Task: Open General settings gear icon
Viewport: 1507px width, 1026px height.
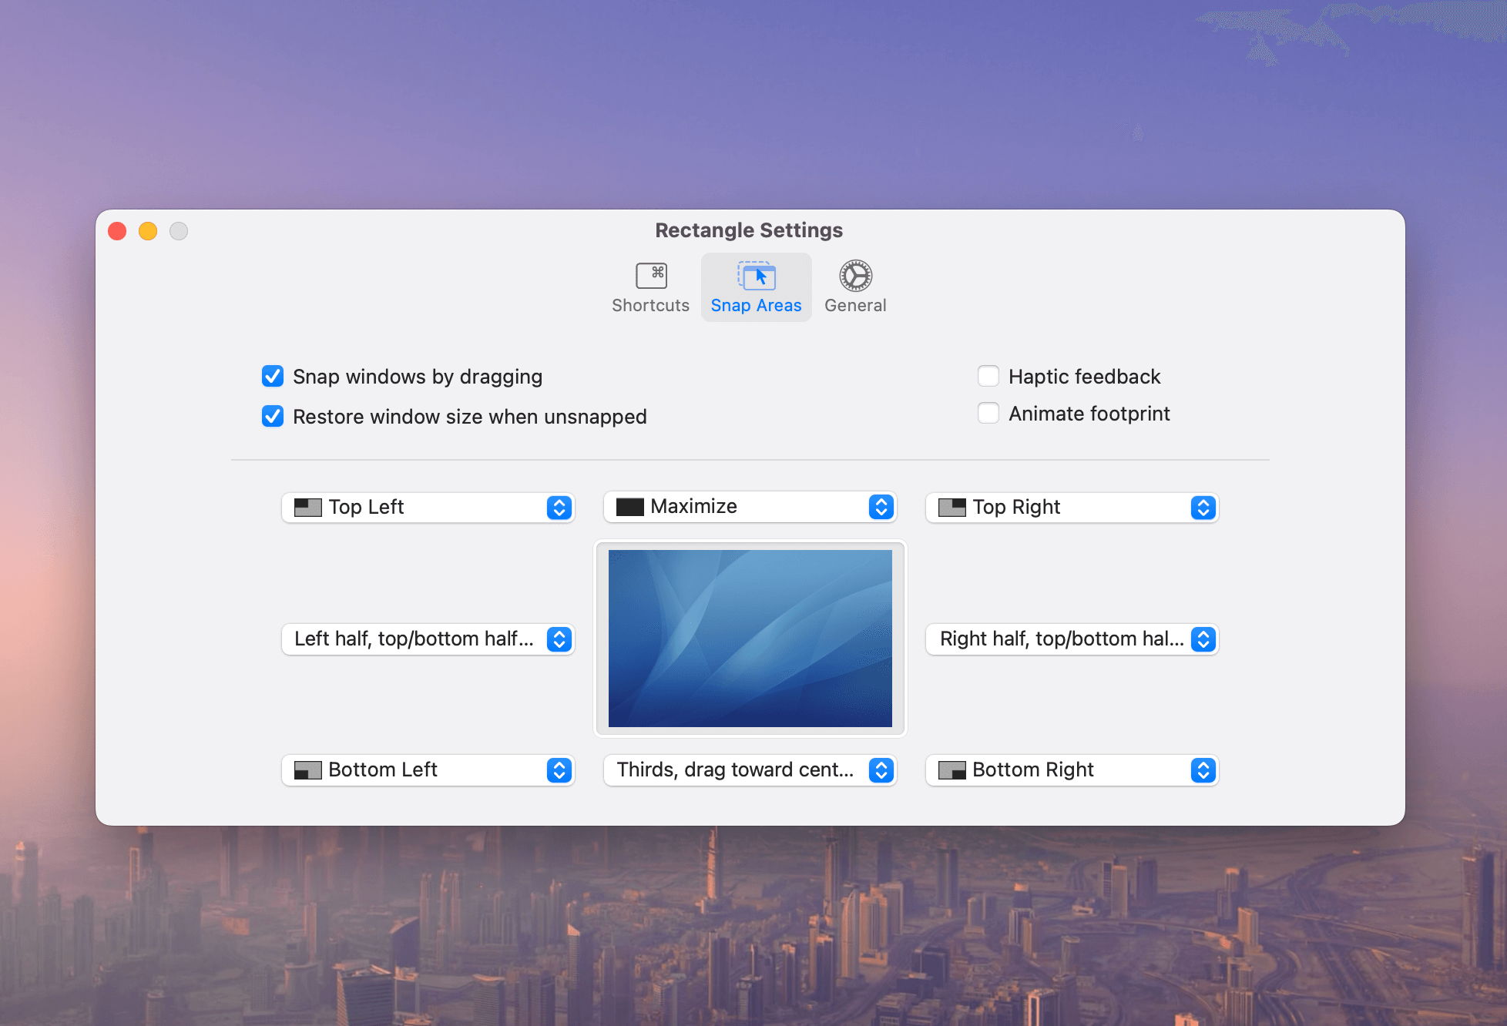Action: 855,276
